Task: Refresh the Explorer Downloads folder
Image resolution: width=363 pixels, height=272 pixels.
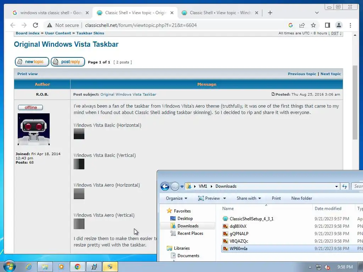Action: tap(345, 186)
